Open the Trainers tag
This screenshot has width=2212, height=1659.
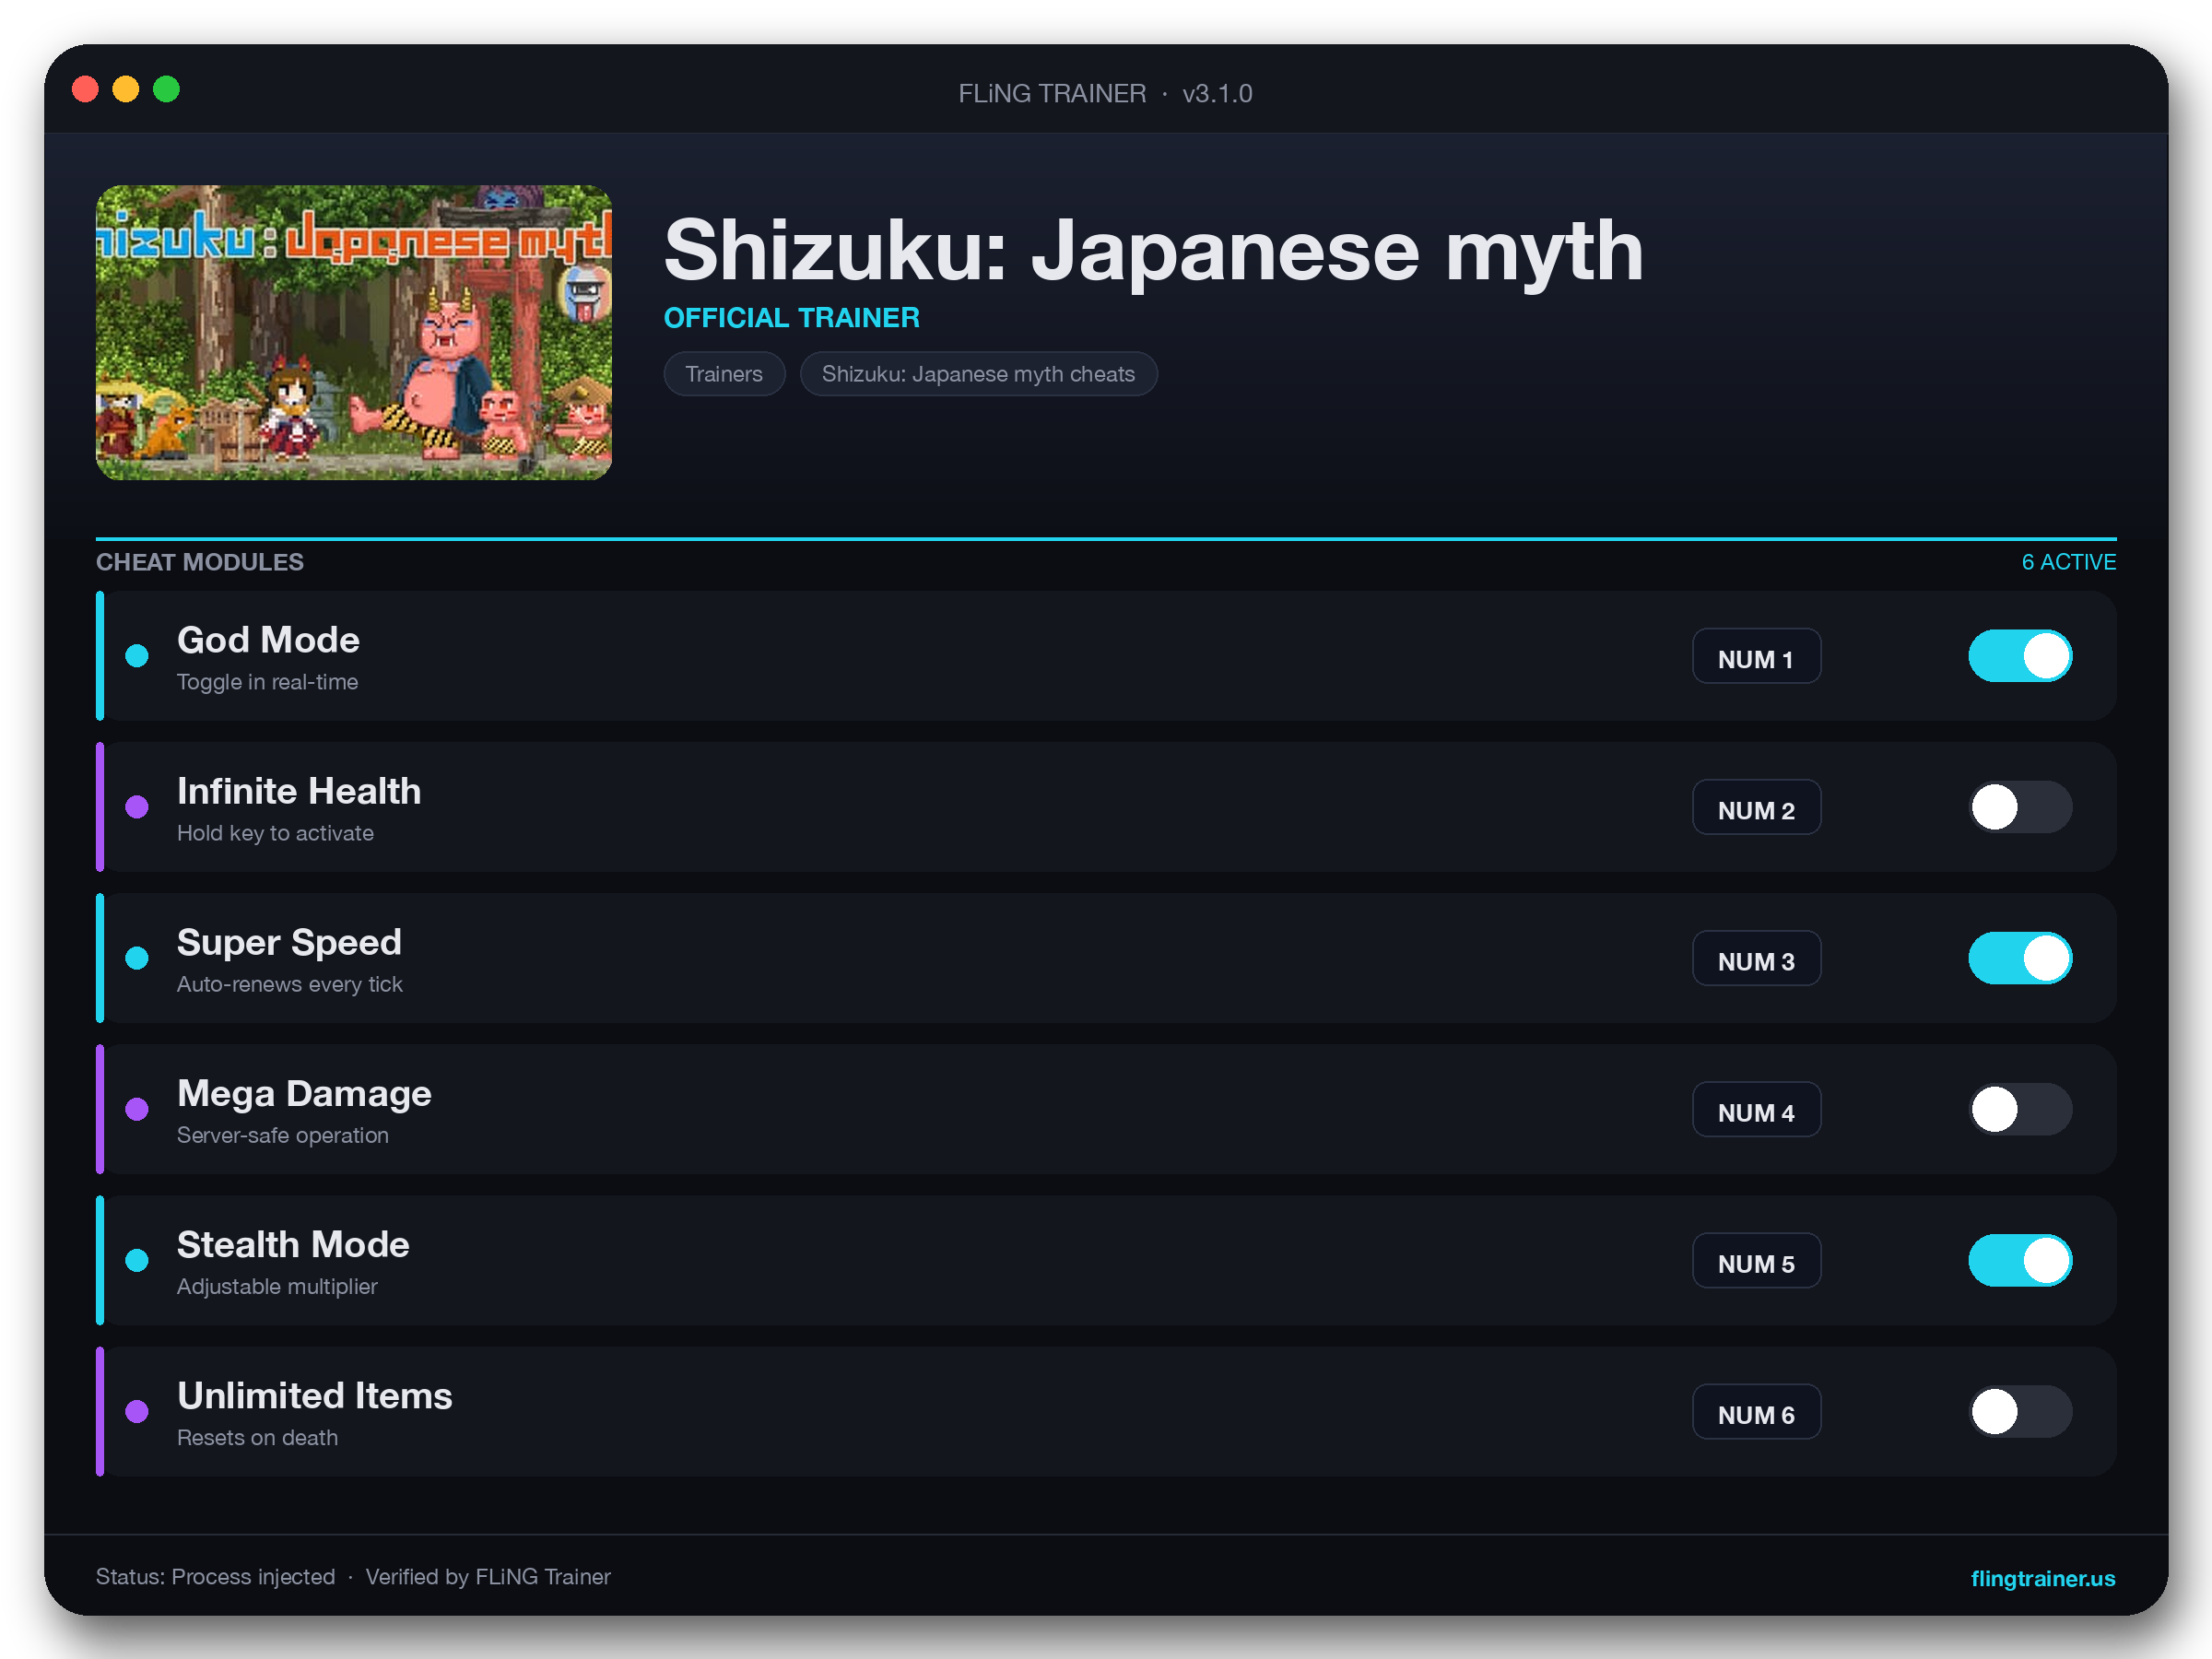click(x=724, y=374)
